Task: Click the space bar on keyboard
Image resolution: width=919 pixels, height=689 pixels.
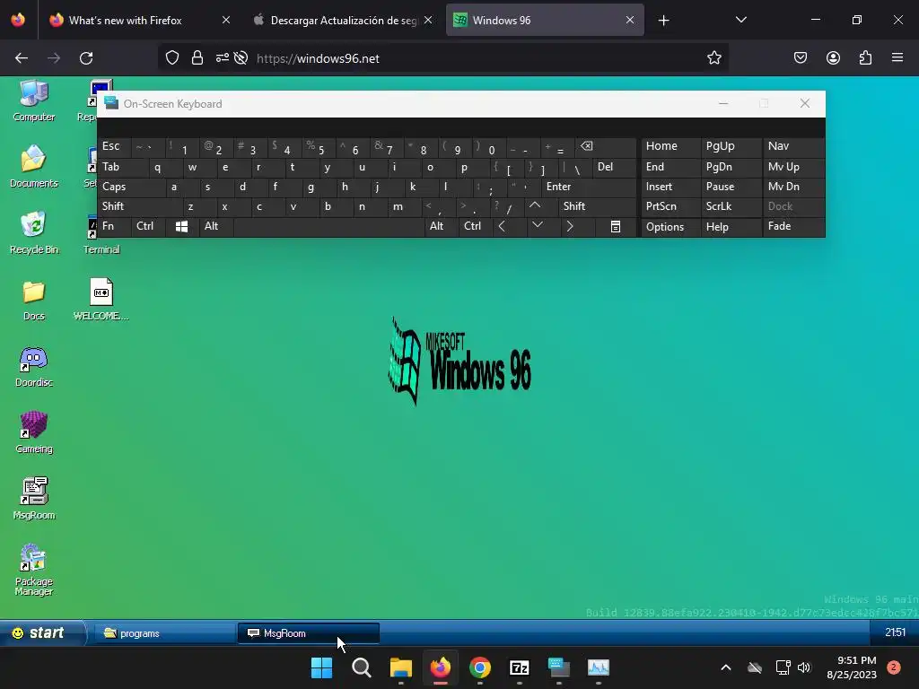Action: [x=328, y=226]
